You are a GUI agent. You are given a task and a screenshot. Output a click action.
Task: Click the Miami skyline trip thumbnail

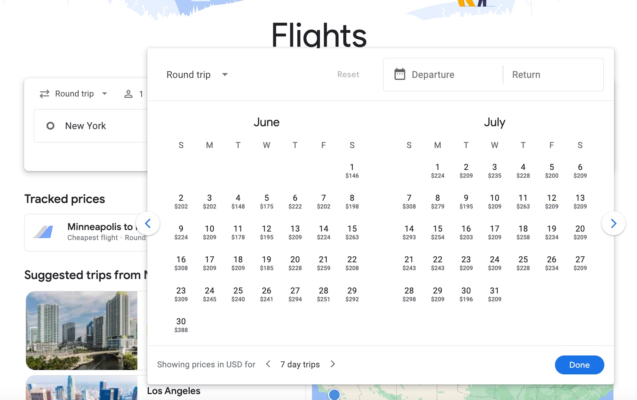click(x=81, y=331)
